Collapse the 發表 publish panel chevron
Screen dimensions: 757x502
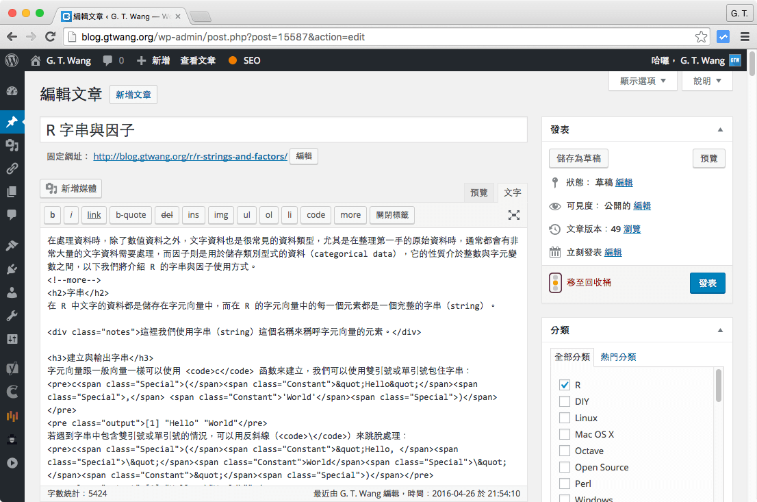click(720, 129)
